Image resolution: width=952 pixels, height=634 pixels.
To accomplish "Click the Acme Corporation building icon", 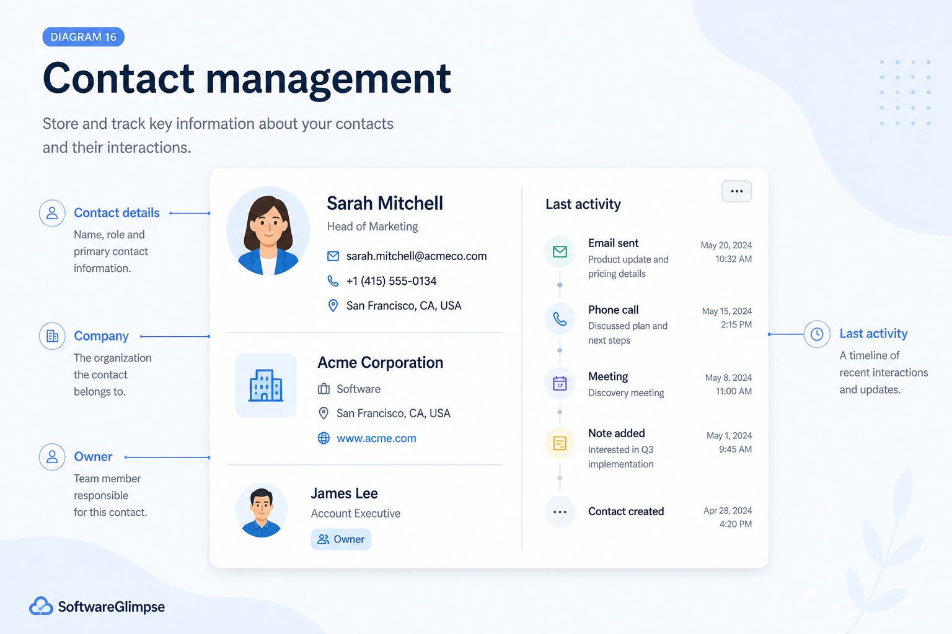I will point(266,385).
